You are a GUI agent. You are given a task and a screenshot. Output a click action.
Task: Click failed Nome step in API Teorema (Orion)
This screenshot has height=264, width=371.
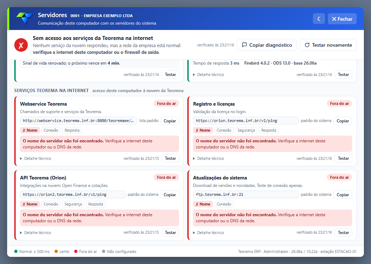point(30,204)
